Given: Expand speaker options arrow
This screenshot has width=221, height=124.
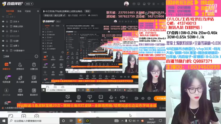Looking at the screenshot, I should [127, 98].
